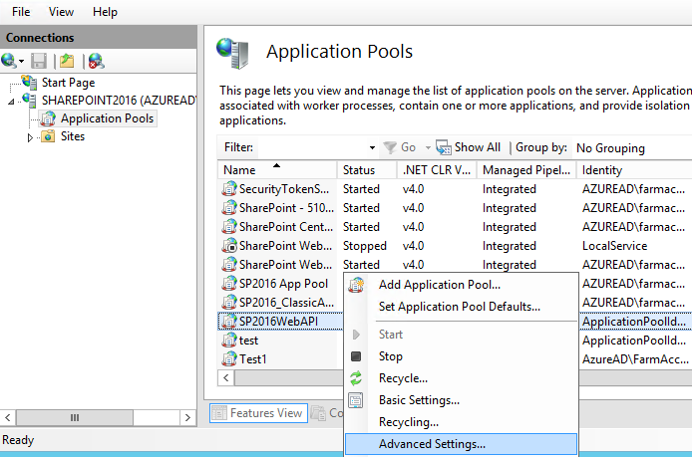Switch to the Features View tab
The image size is (692, 457).
click(257, 413)
